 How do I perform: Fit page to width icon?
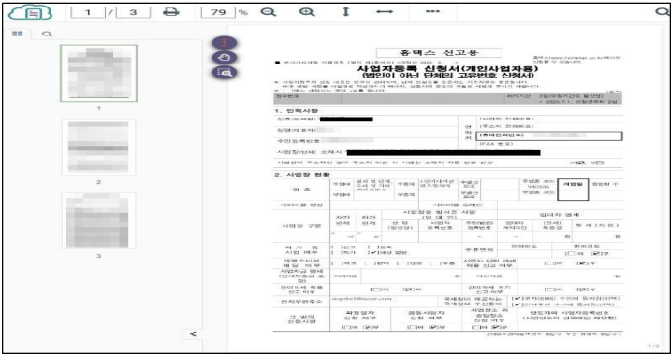(x=385, y=12)
